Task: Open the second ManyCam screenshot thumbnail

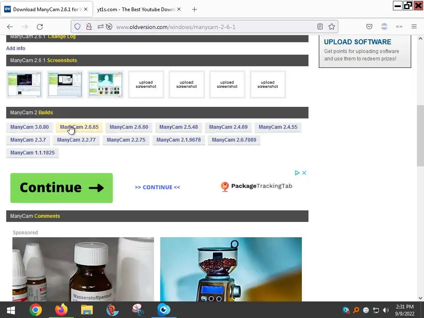Action: click(65, 84)
